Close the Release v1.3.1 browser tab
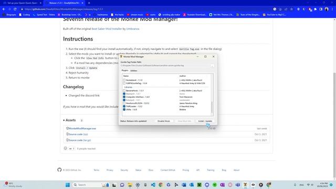This screenshot has height=189, width=336. pyautogui.click(x=82, y=3)
